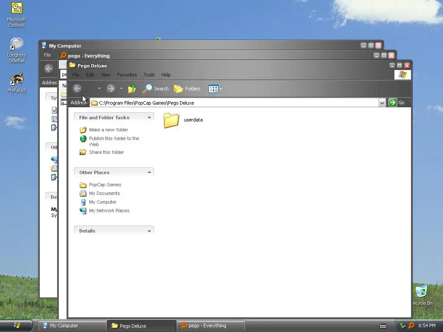Viewport: 443px width, 332px height.
Task: Click the on-screen keyboard tray icon
Action: (x=383, y=326)
